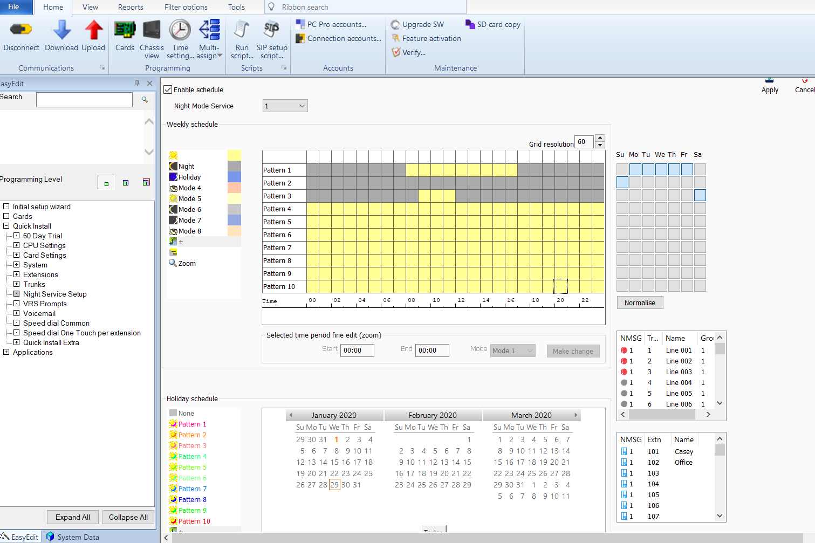Screen dimensions: 815x543
Task: Open Multi-assign tool
Action: pyautogui.click(x=209, y=30)
